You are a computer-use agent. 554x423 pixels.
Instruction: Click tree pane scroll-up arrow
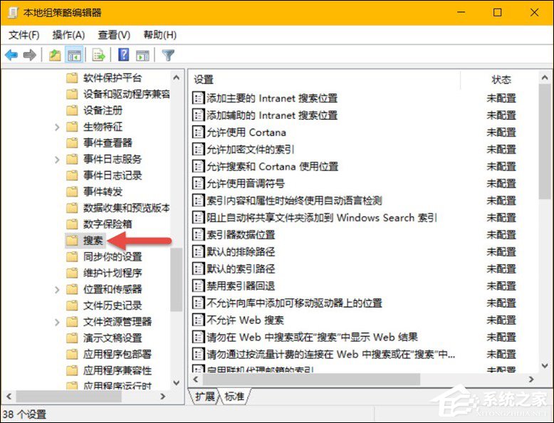(x=177, y=78)
